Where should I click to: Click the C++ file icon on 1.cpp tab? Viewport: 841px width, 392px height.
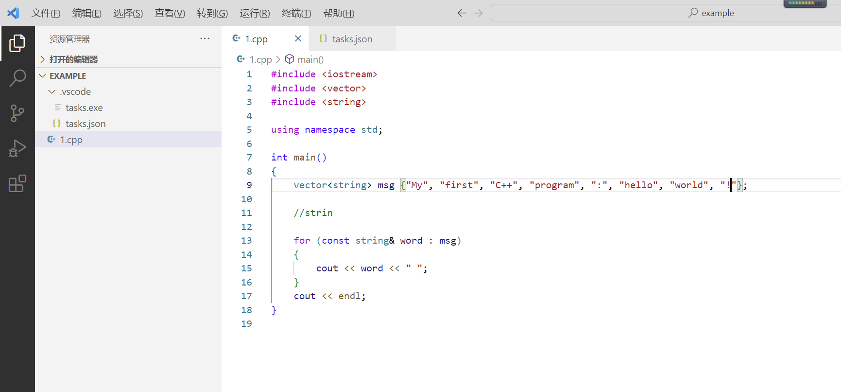pos(237,38)
